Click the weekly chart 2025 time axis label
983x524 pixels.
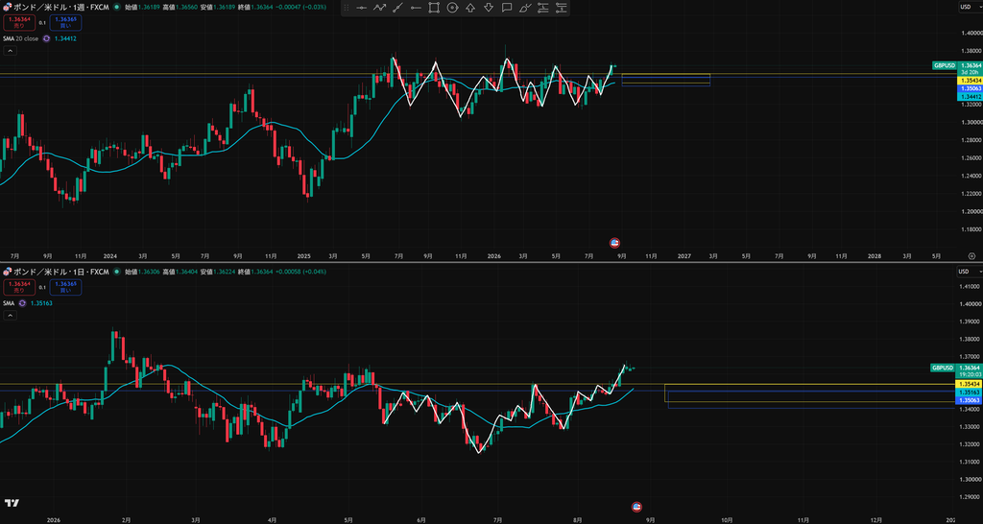pyautogui.click(x=304, y=255)
